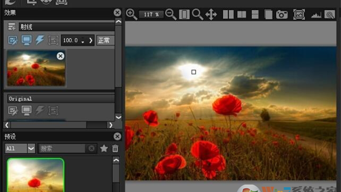Viewport: 341px width, 192px height.
Task: Select the magnifier zoom tool
Action: pyautogui.click(x=198, y=15)
